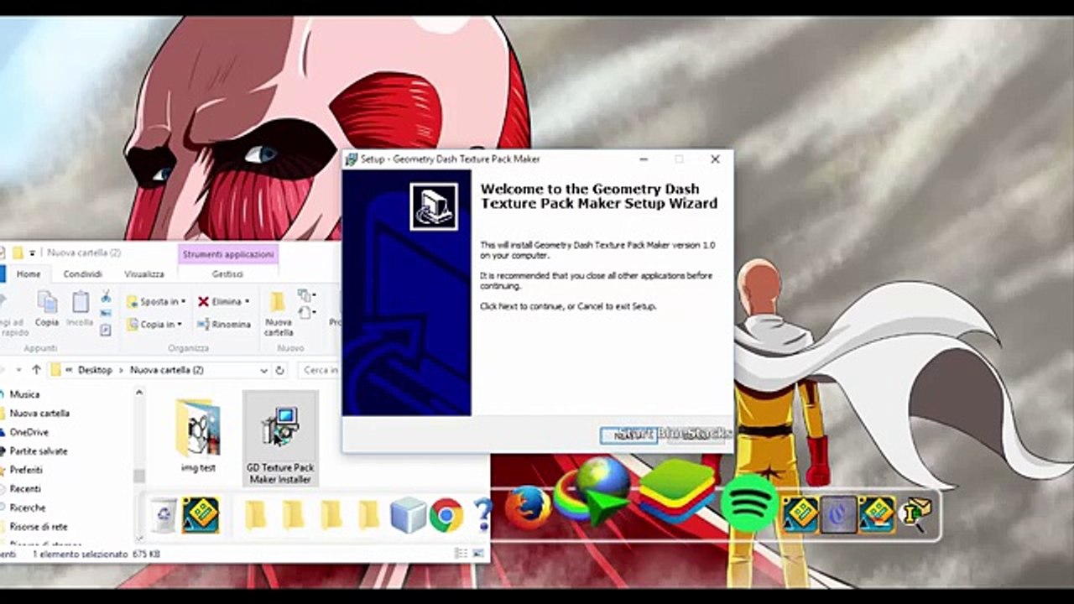Image resolution: width=1074 pixels, height=604 pixels.
Task: Switch to the Home ribbon tab
Action: (29, 273)
